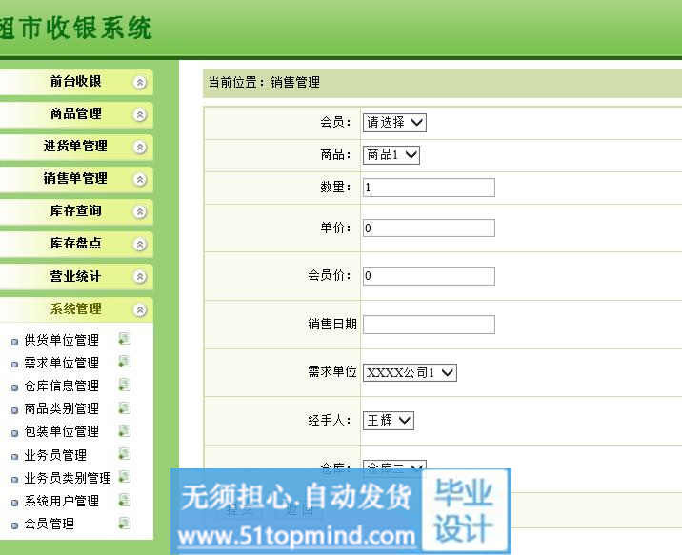Open the 系统管理 menu
The image size is (682, 555).
coord(75,309)
